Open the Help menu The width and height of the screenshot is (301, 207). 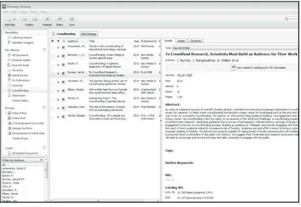pyautogui.click(x=43, y=12)
